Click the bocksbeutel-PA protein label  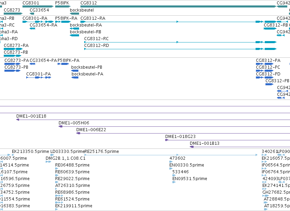pyautogui.click(x=88, y=74)
